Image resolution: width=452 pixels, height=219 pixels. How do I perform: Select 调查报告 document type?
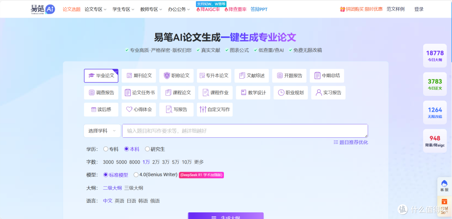[101, 93]
